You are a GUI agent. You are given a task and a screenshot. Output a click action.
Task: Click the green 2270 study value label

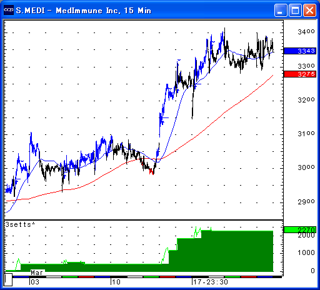(x=300, y=230)
